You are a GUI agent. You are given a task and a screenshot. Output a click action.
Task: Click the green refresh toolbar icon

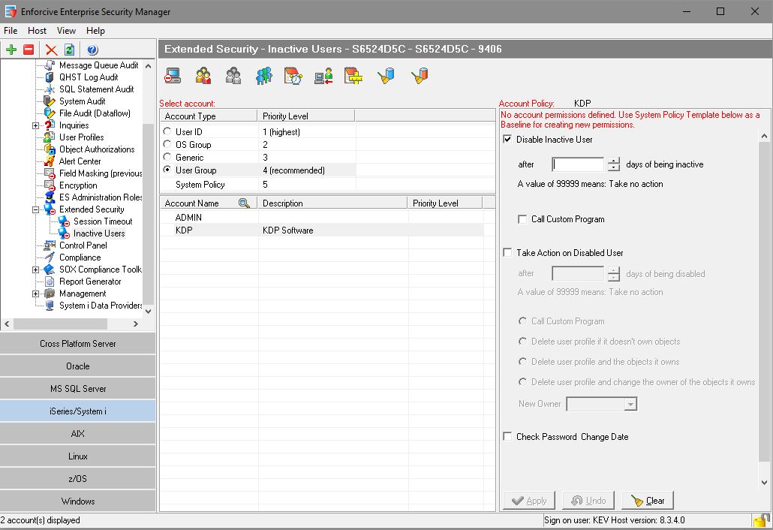[x=69, y=50]
